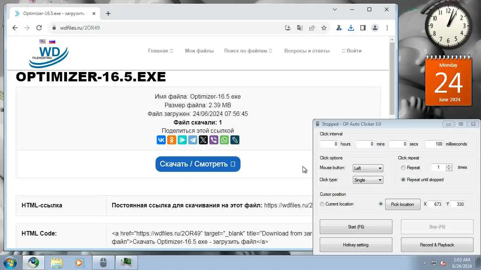The image size is (481, 270).
Task: Share link via teal paper-plane messenger icon
Action: point(182,140)
